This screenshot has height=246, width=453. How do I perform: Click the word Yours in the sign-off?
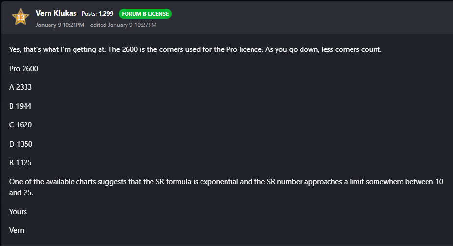point(18,212)
